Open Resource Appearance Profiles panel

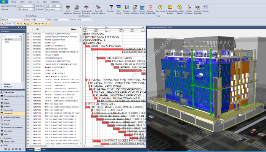coord(13,96)
